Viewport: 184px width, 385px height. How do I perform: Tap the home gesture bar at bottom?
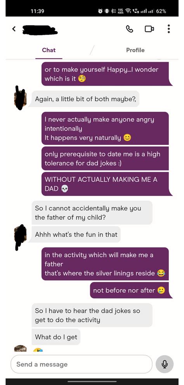tap(92, 381)
